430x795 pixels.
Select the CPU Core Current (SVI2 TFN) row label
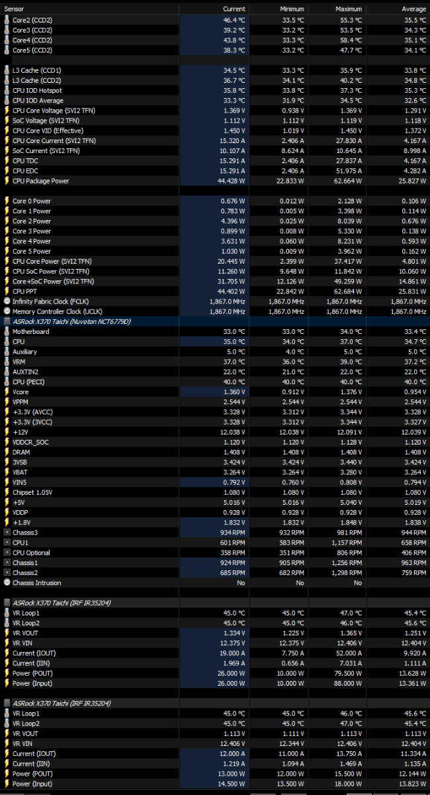pyautogui.click(x=54, y=140)
